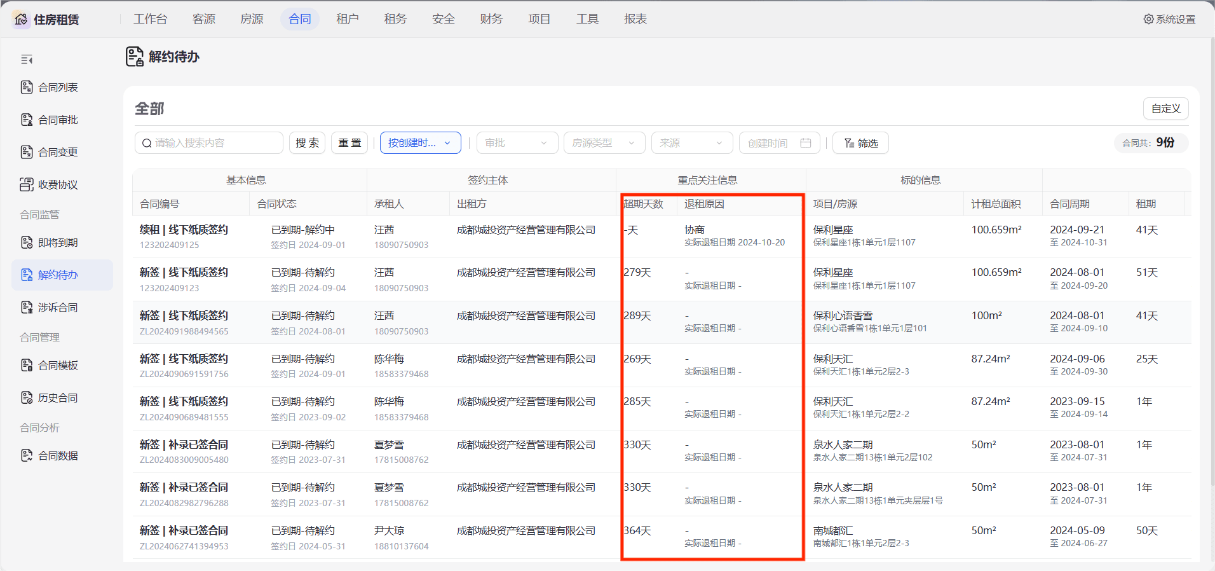Expand the 按创建时... sort dropdown

coord(420,143)
